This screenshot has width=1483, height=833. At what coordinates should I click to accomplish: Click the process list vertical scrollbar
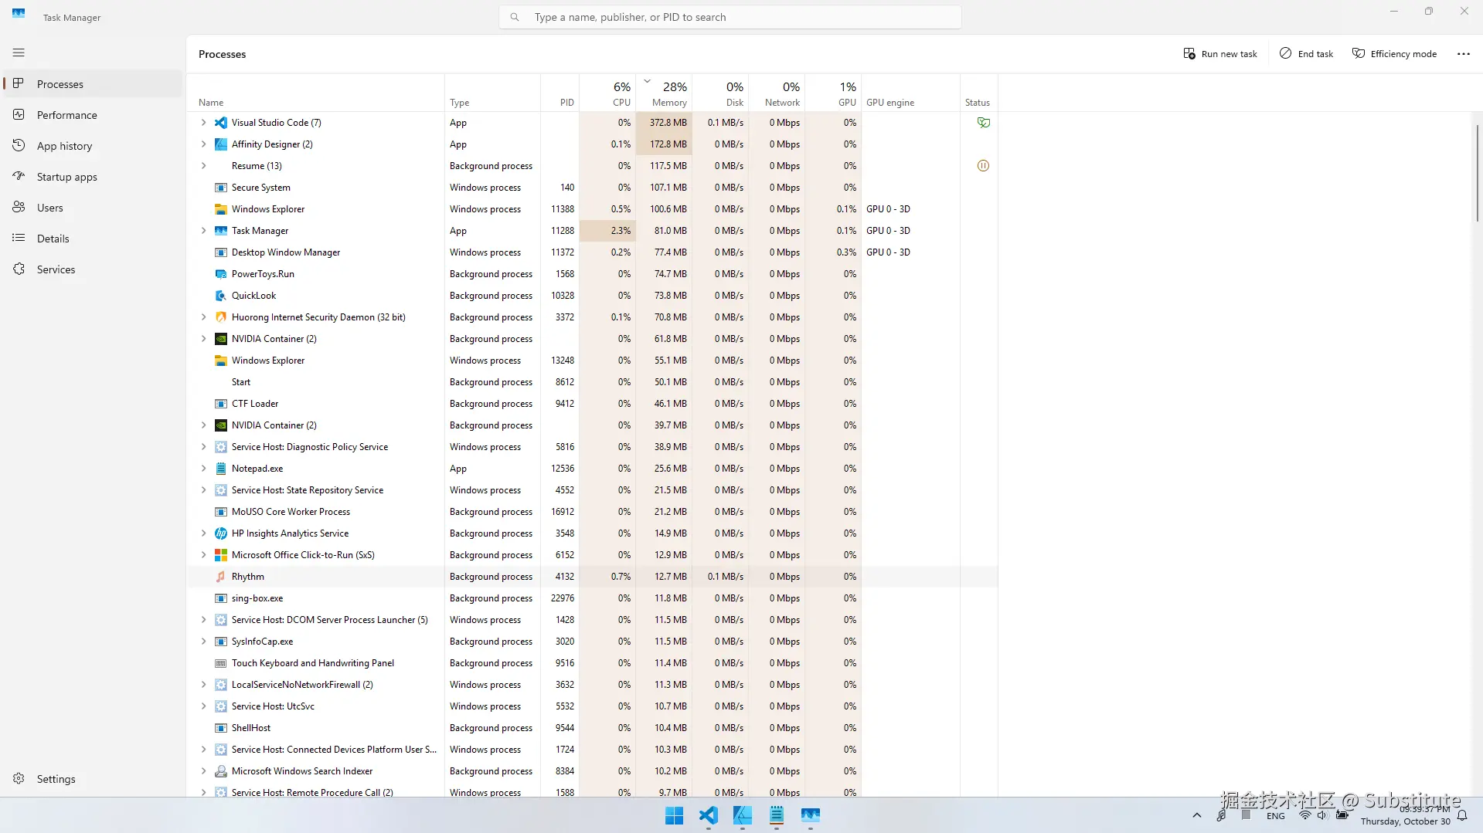click(x=1477, y=174)
